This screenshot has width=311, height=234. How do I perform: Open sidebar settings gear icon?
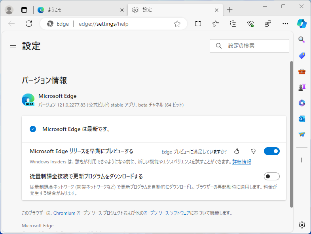pos(302,225)
